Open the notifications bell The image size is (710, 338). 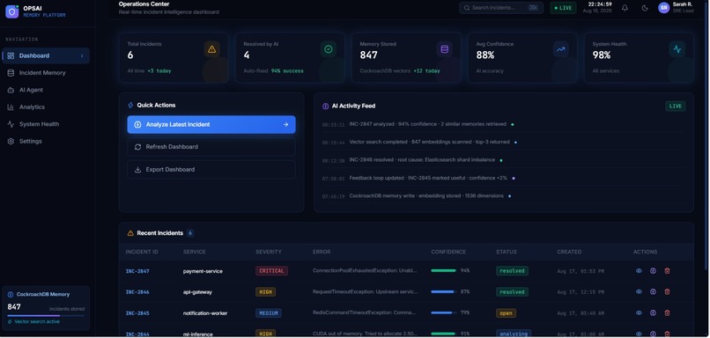625,8
